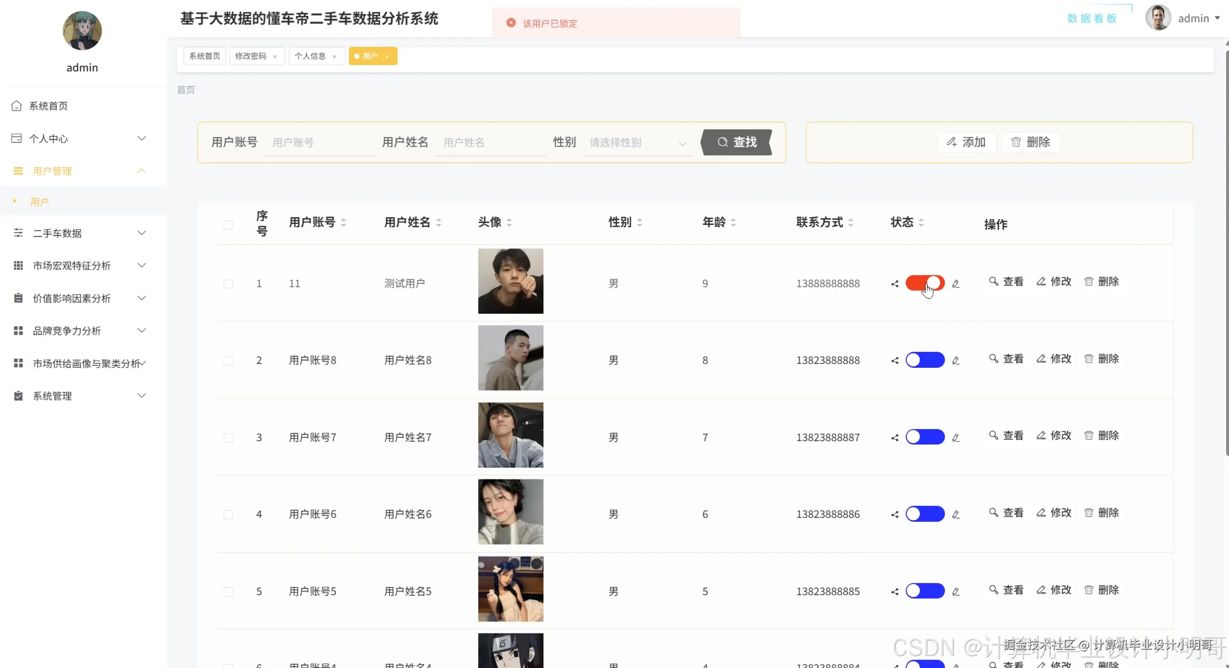Screen dimensions: 1229x668
Task: Click the 删除 trash icon for 用户账号7
Action: pos(1088,435)
